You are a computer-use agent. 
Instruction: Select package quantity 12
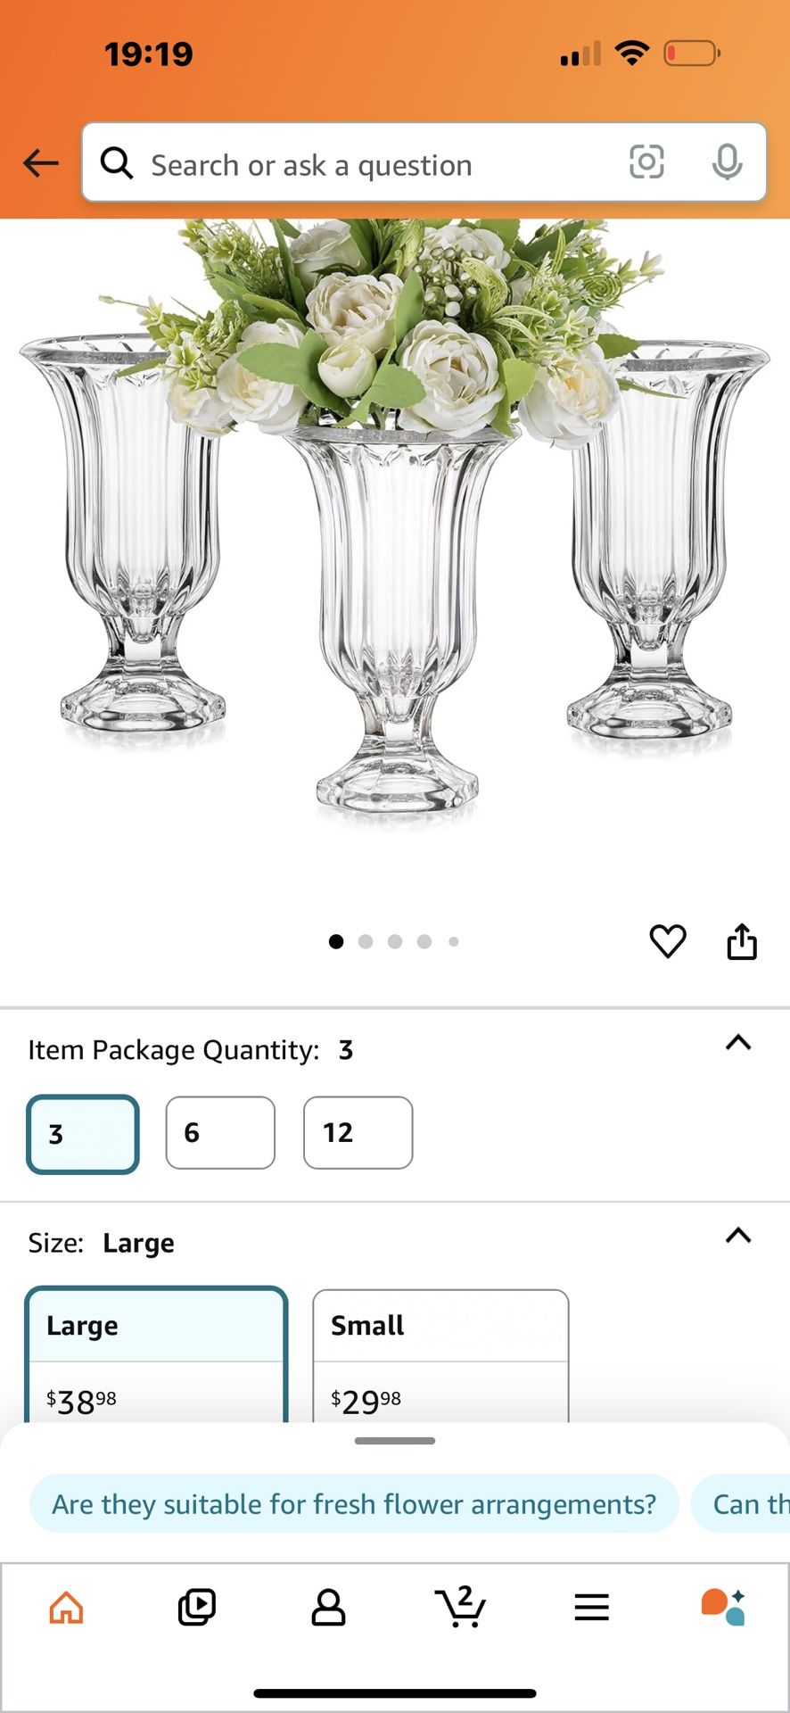click(358, 1133)
